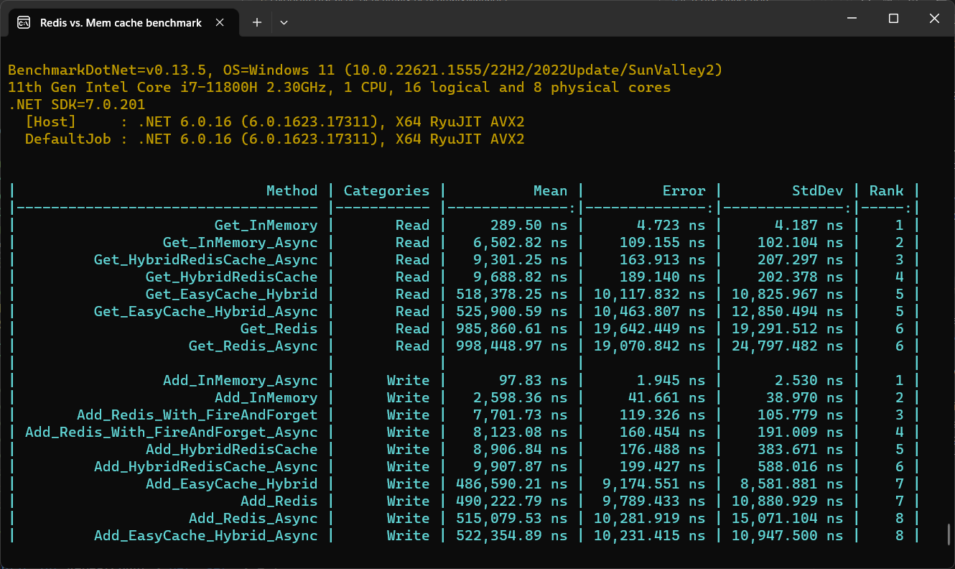Click the 'Add_Redis_Async' method name
Screen dimensions: 955x569
pos(253,518)
